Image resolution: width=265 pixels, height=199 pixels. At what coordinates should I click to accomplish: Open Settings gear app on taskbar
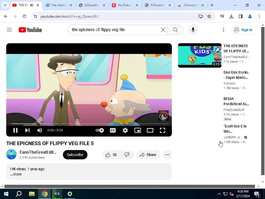click(x=70, y=194)
